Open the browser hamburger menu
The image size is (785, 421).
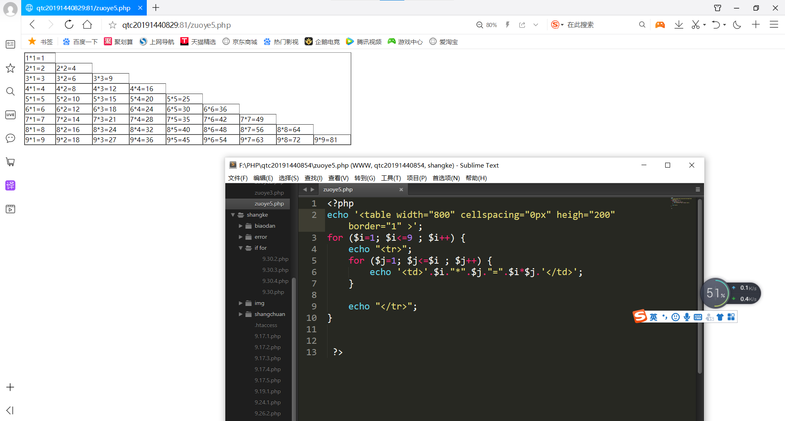[774, 25]
